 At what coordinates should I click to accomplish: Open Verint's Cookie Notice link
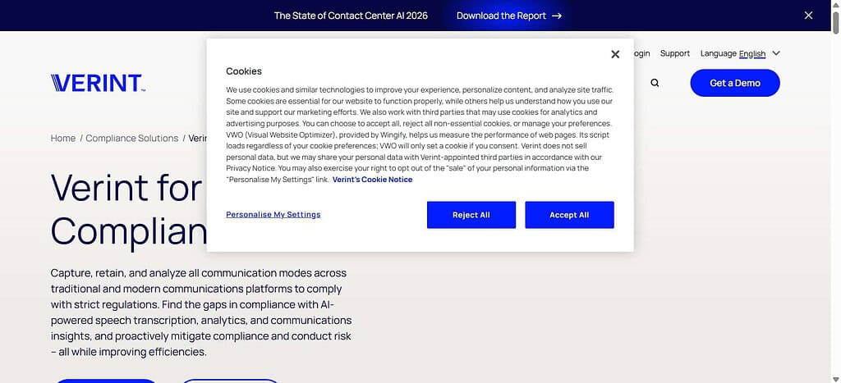tap(372, 180)
